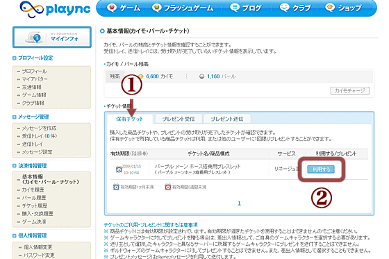Switch to the プレゼント送信 tab
Image resolution: width=389 pixels, height=259 pixels.
click(x=227, y=119)
